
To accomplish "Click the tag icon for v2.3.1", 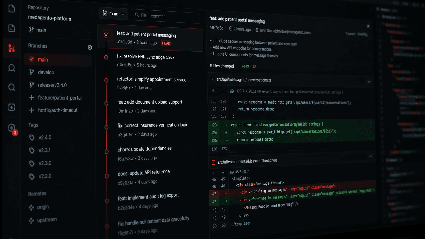I will pyautogui.click(x=32, y=150).
